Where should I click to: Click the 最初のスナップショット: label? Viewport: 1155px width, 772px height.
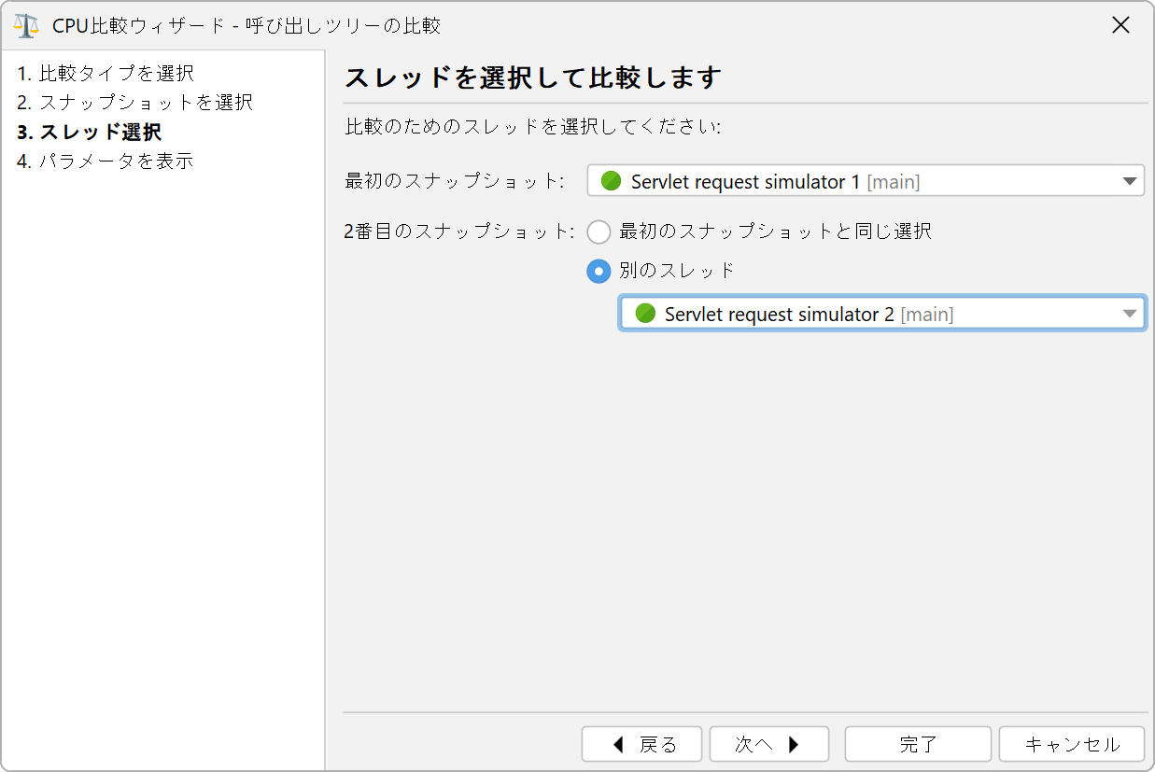click(455, 181)
